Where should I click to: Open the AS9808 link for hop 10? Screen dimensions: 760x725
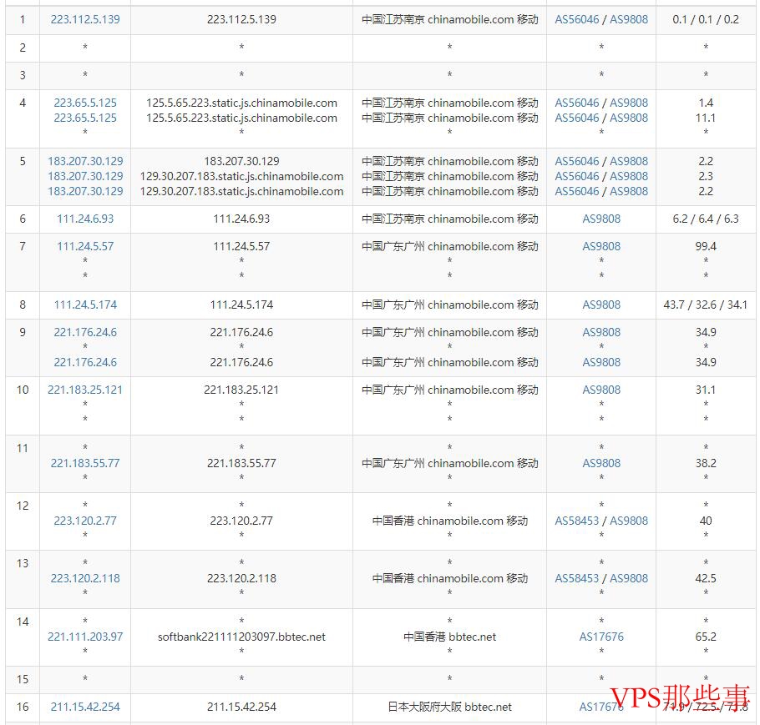[601, 390]
